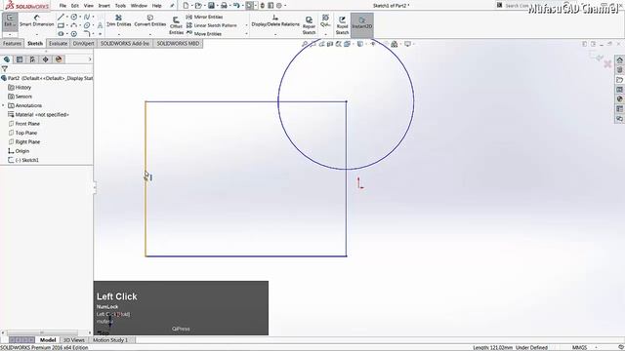Click Rapid Sketch
This screenshot has width=625, height=351.
[x=342, y=25]
